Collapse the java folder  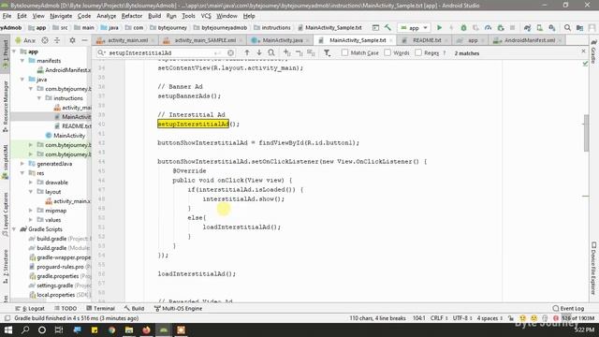[x=22, y=79]
